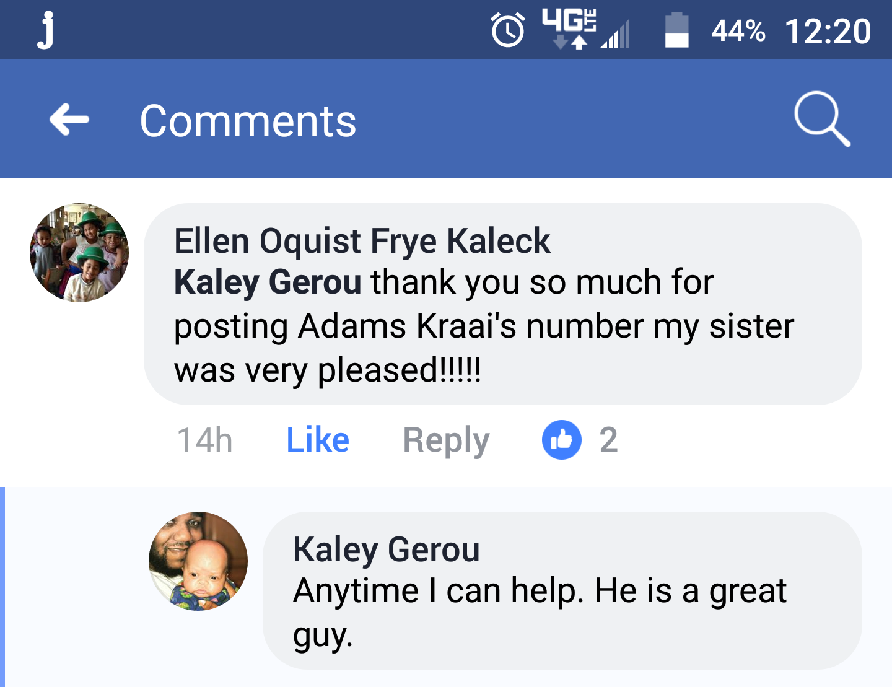Screen dimensions: 892x687
Task: View Ellen's profile picture with green hats
Action: click(x=79, y=253)
